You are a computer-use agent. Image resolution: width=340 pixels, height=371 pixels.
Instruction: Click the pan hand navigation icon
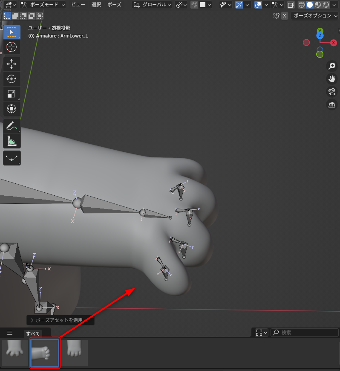point(331,79)
